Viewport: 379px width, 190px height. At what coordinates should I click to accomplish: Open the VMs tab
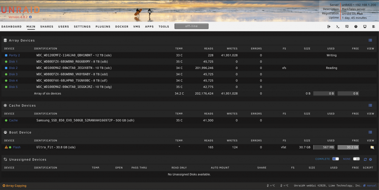pyautogui.click(x=136, y=26)
